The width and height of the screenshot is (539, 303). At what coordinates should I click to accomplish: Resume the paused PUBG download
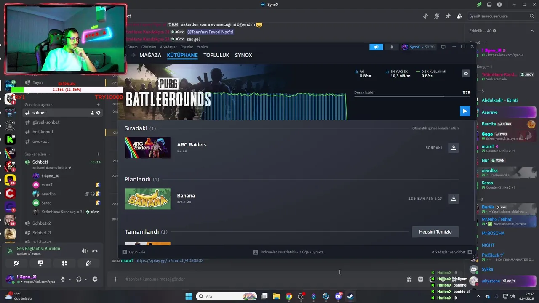[464, 111]
